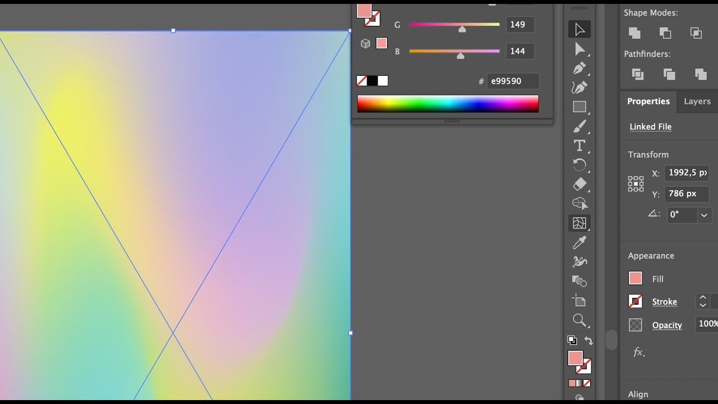The image size is (718, 404).
Task: Click the top-center selection handle on canvas
Action: (173, 31)
